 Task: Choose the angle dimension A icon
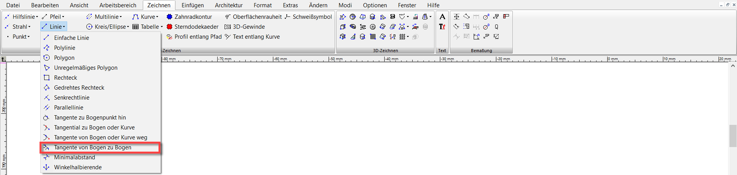click(476, 37)
